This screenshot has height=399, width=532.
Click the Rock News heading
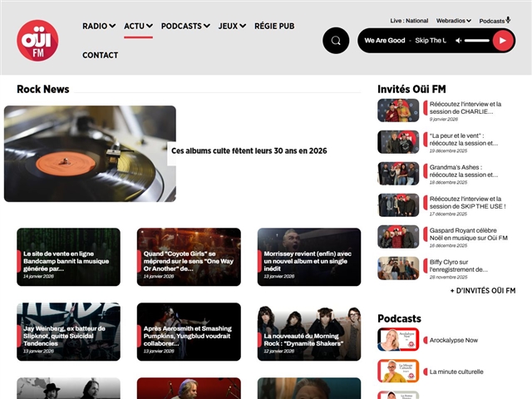tap(43, 89)
